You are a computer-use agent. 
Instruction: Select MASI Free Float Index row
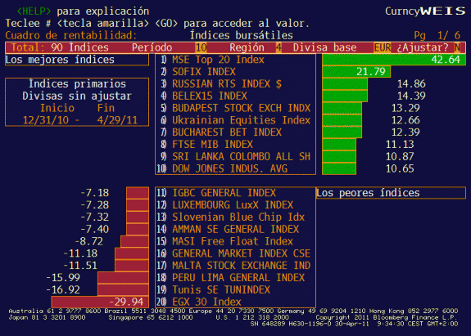[x=236, y=241]
